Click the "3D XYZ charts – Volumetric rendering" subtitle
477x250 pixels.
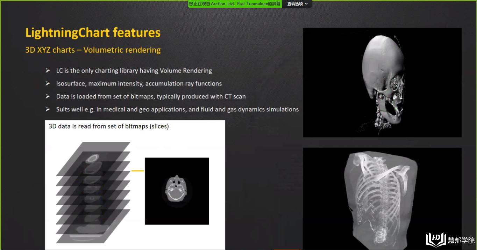tap(93, 50)
